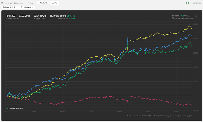Click the total won value '350,736'
This screenshot has height=122, width=203.
click(x=71, y=16)
